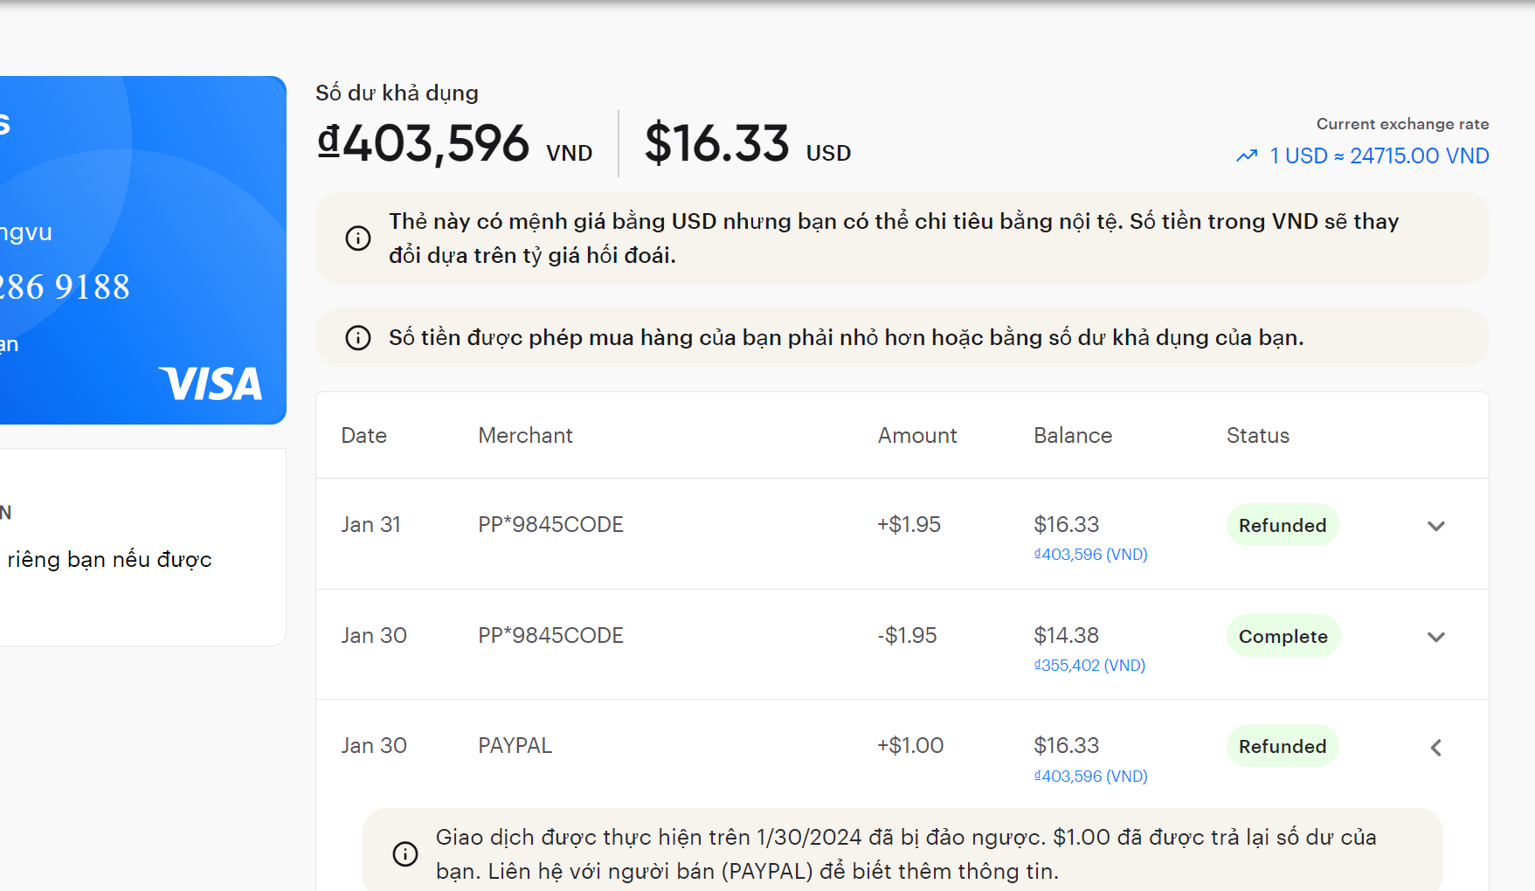1535x891 pixels.
Task: Click the info icon beside the purchase limit notice
Action: 358,338
